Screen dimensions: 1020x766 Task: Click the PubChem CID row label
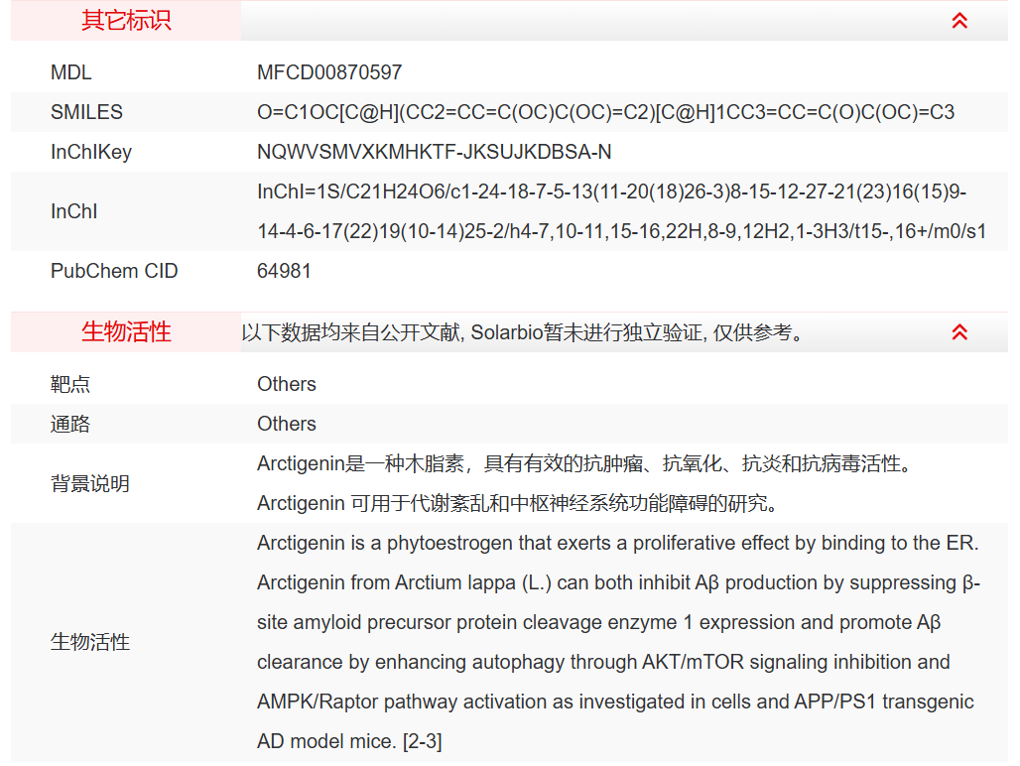pyautogui.click(x=114, y=271)
